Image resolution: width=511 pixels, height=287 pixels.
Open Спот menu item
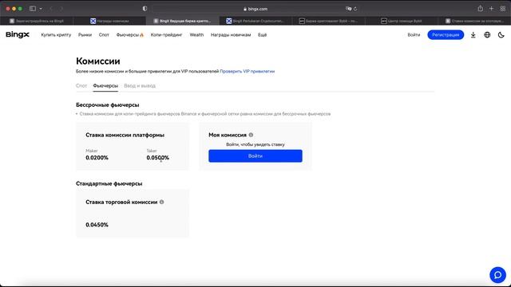pos(104,35)
